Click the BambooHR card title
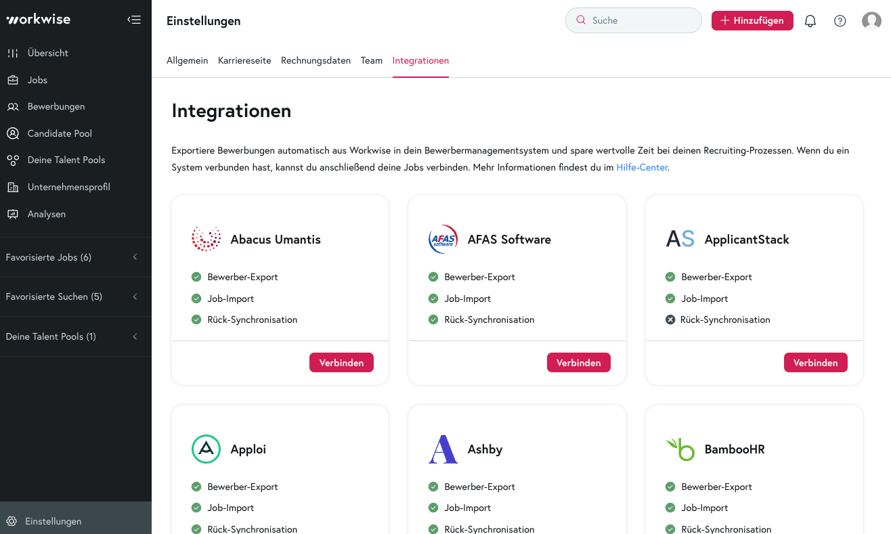The width and height of the screenshot is (891, 534). 735,449
